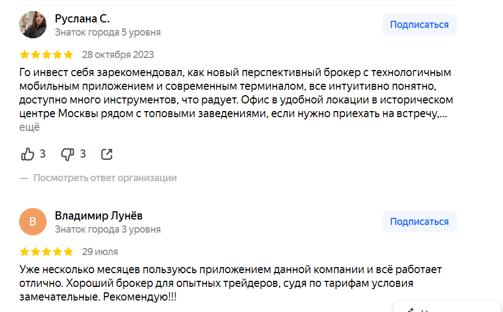Click the "Знаток города 3 уровня" label
This screenshot has width=503, height=312.
[108, 229]
